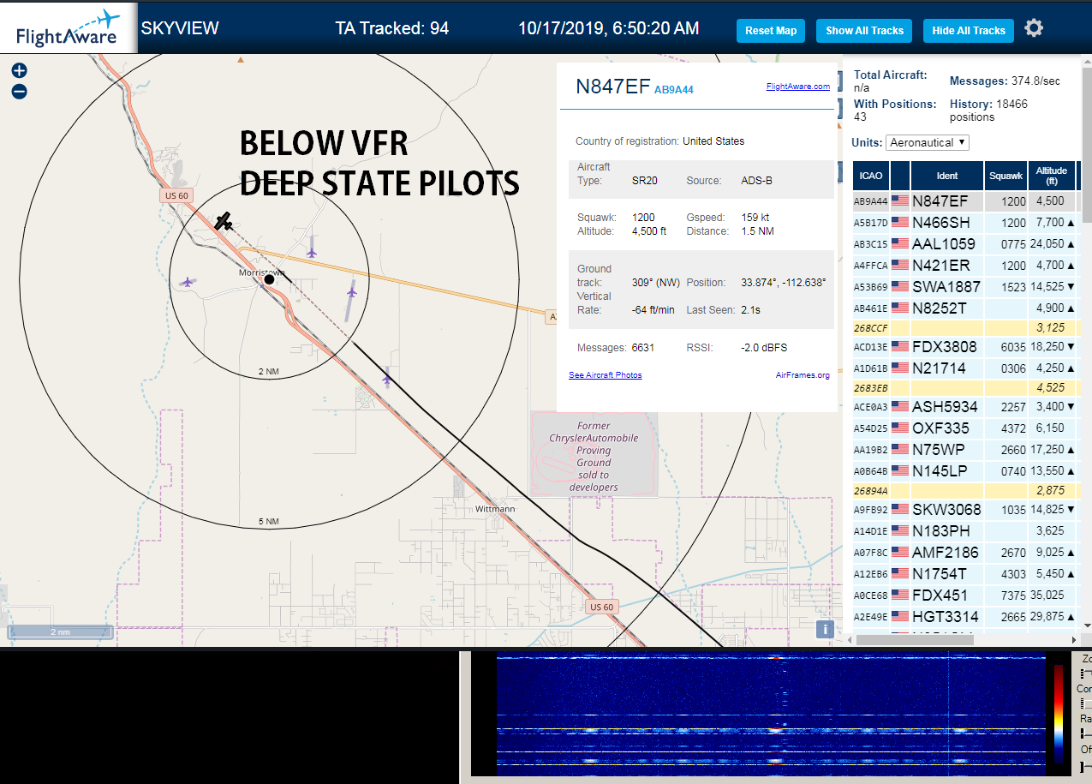Adjust the Contrast slider in waterfall panel

1086,703
